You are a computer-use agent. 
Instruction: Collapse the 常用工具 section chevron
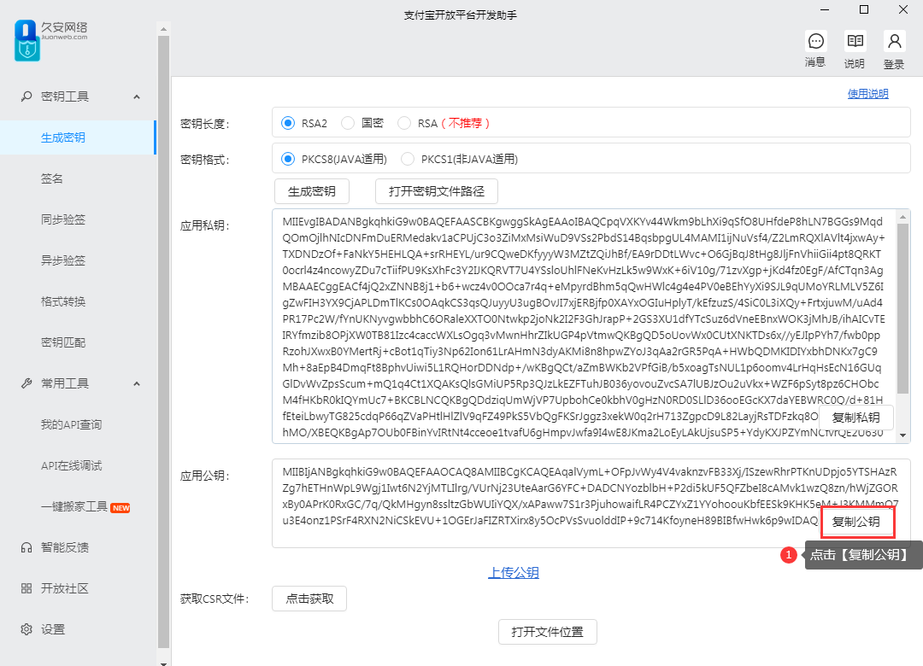pyautogui.click(x=137, y=383)
